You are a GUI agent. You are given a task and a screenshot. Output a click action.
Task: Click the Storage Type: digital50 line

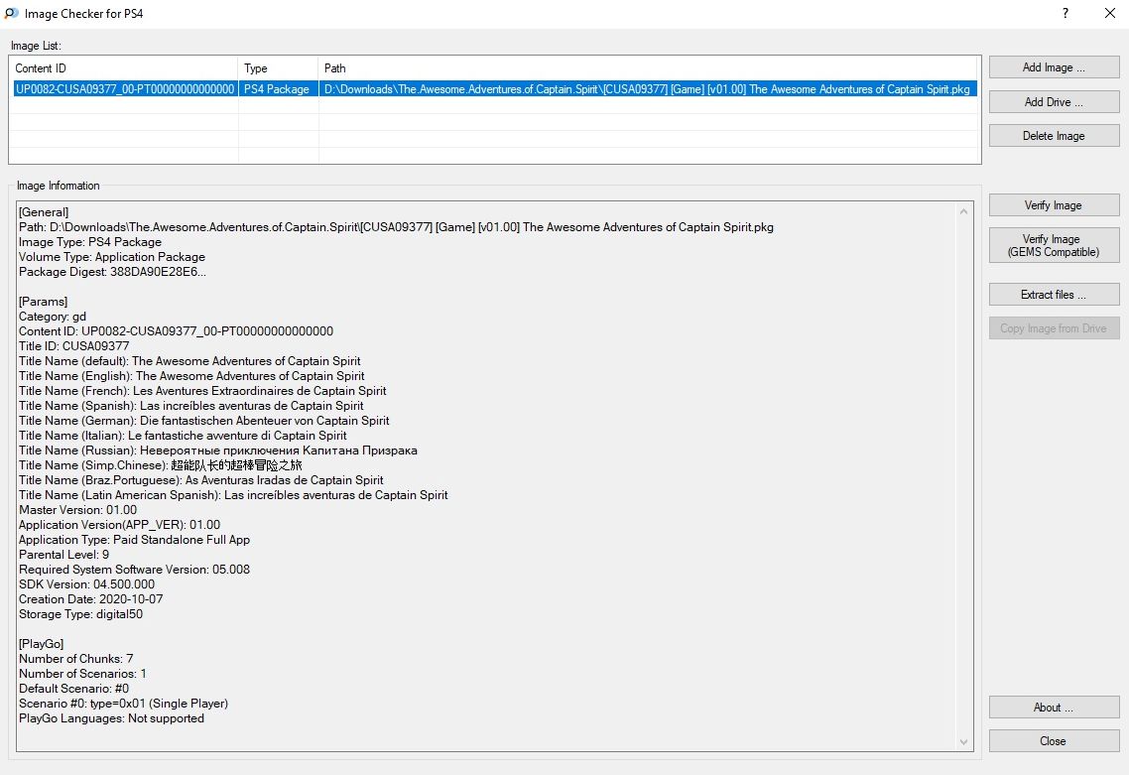coord(80,614)
